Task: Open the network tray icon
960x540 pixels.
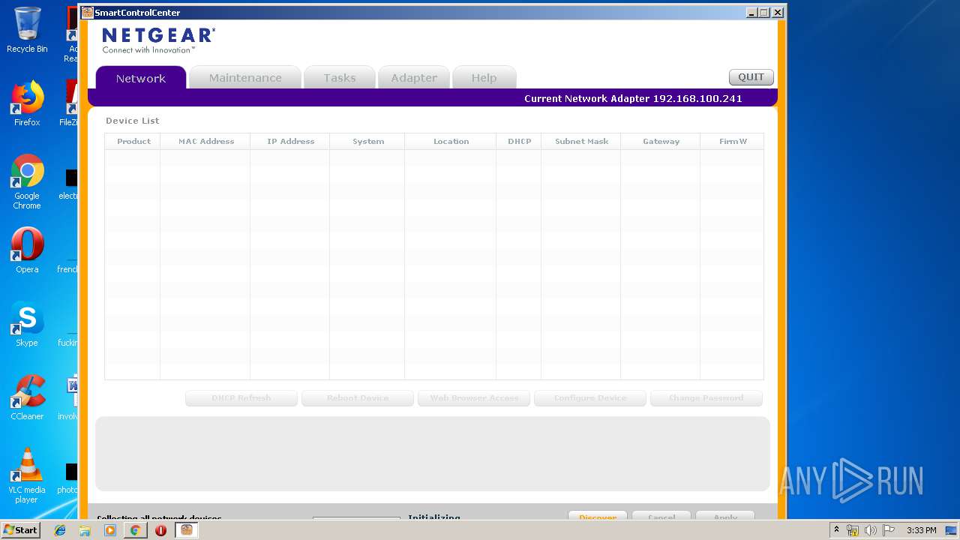Action: 853,530
